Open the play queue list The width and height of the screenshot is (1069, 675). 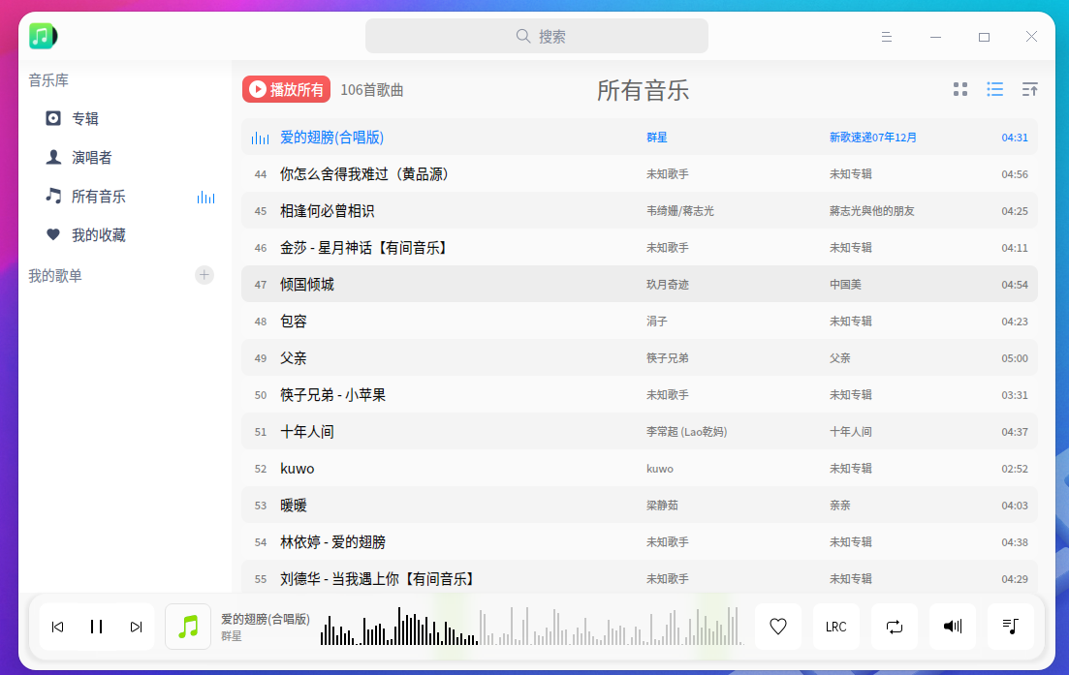[x=1010, y=627]
